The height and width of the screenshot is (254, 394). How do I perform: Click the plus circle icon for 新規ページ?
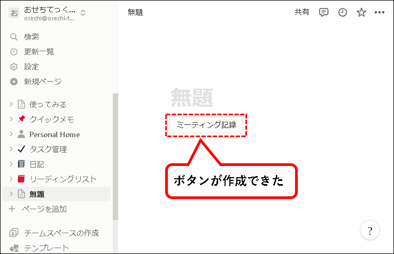[13, 82]
